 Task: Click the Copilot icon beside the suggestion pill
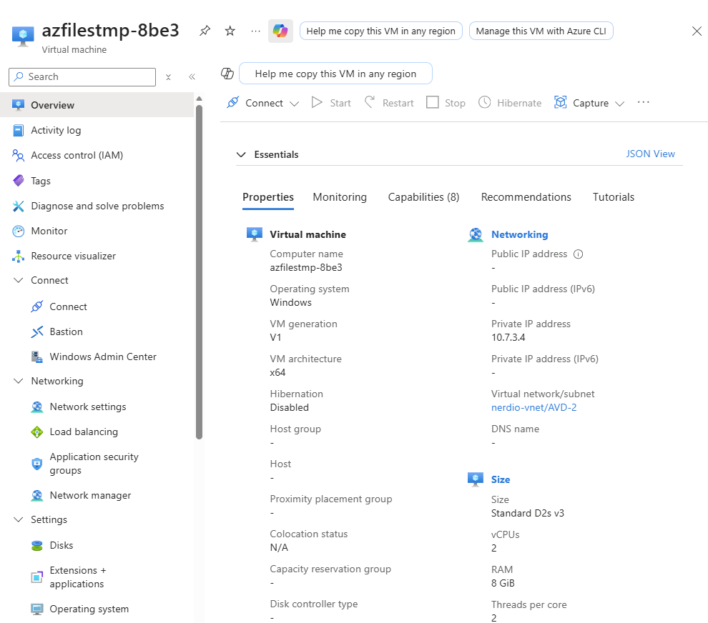click(x=227, y=73)
